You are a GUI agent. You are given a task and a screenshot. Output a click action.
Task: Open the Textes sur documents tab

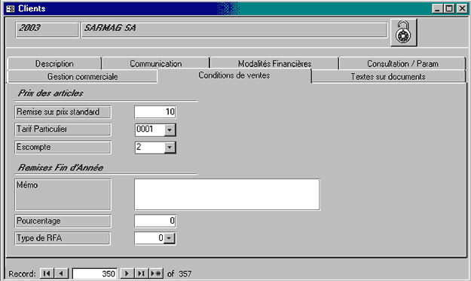[388, 76]
